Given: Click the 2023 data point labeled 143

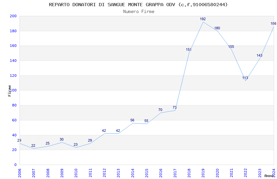Looking at the screenshot, I should 259,55.
